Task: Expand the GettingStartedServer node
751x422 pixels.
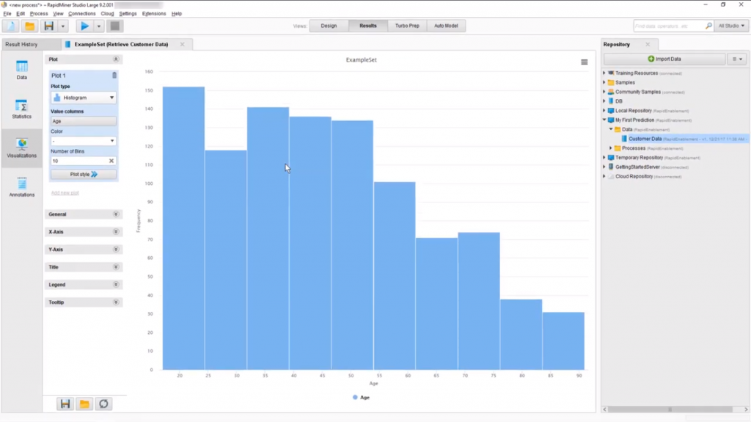Action: [604, 167]
